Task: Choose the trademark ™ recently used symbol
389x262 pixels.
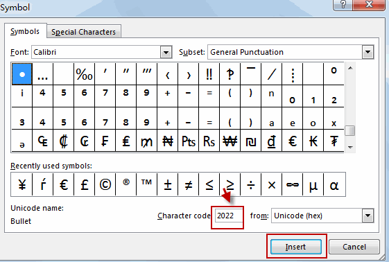Action: 146,184
